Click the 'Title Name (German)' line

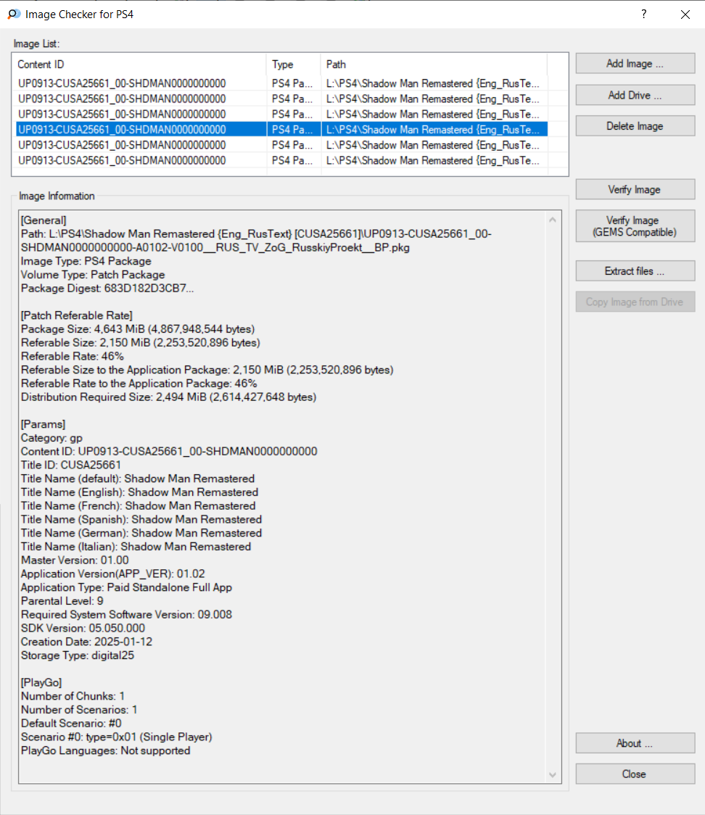click(x=141, y=533)
